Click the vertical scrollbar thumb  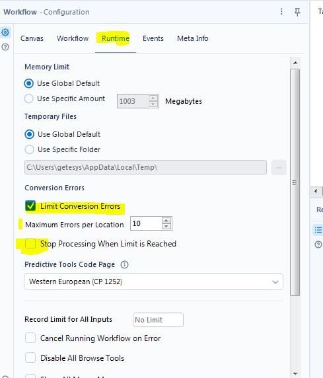coord(295,182)
